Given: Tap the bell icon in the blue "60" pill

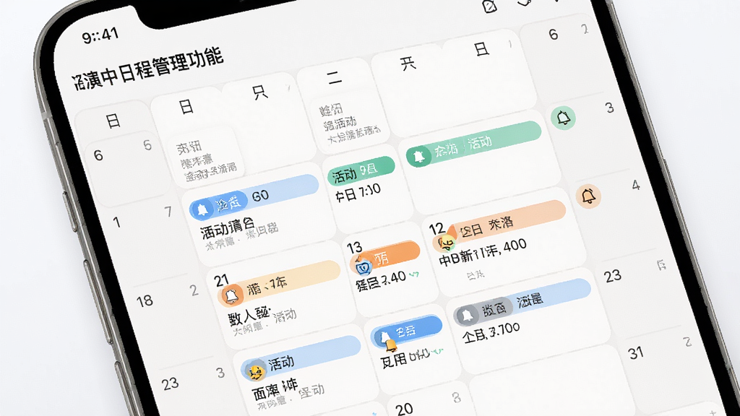Looking at the screenshot, I should (x=202, y=209).
